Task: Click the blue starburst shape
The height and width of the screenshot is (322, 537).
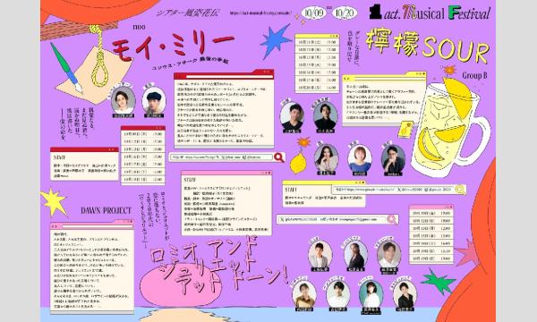Action: click(275, 41)
